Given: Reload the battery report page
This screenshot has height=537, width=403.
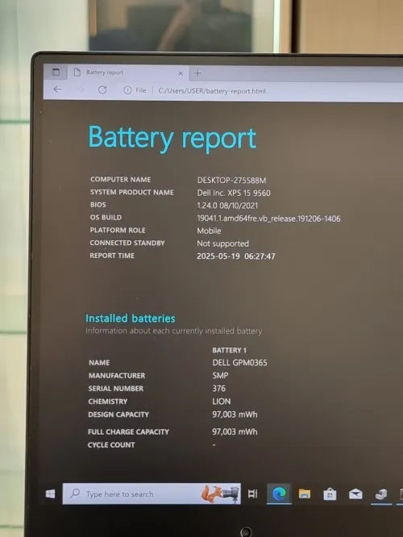Looking at the screenshot, I should 102,89.
